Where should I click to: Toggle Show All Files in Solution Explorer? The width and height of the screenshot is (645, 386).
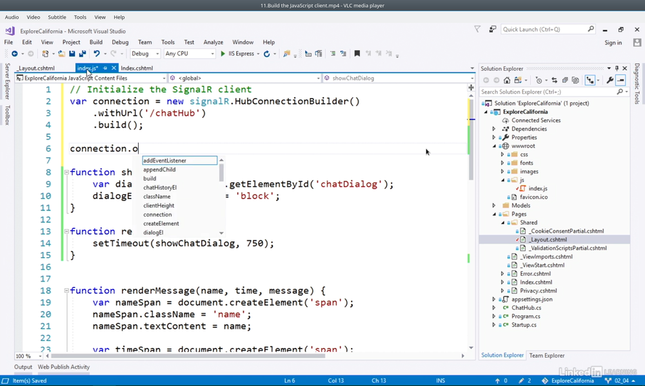pyautogui.click(x=575, y=80)
